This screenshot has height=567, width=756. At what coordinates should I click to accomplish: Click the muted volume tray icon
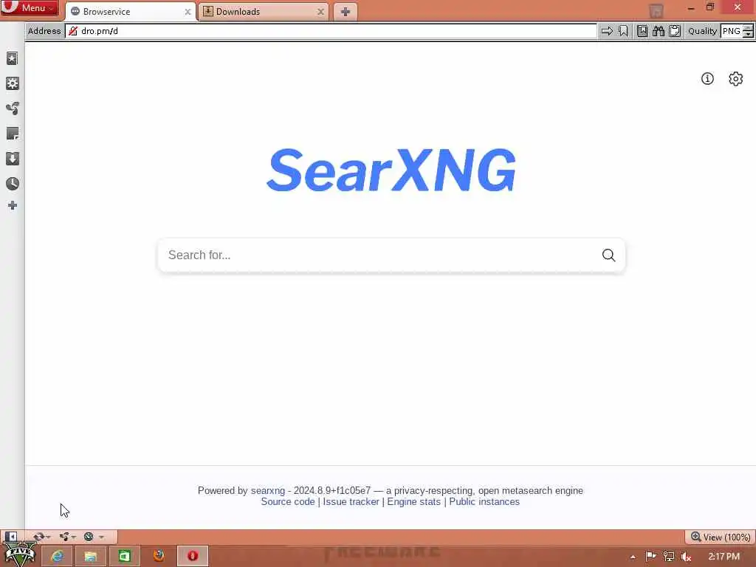click(687, 557)
